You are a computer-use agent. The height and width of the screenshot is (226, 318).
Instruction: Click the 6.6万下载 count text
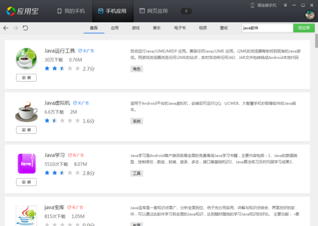click(54, 112)
